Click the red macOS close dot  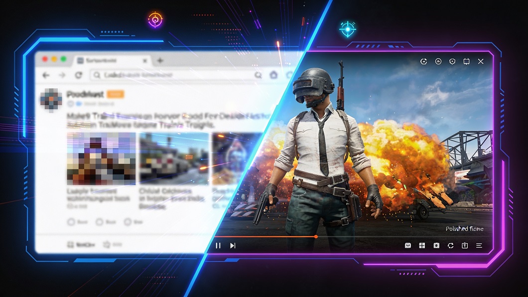[45, 60]
